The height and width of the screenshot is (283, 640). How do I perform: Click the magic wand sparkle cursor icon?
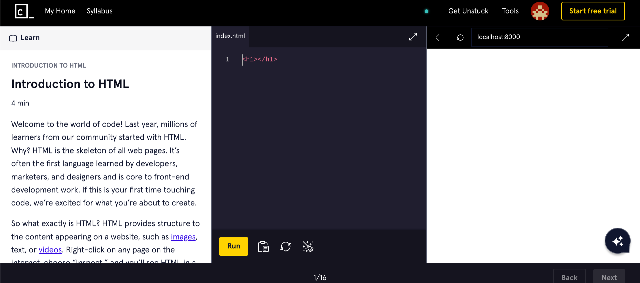[x=308, y=247]
